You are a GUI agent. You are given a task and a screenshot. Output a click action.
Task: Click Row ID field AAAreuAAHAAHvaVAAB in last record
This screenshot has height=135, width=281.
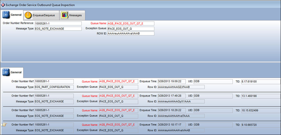[181, 130]
